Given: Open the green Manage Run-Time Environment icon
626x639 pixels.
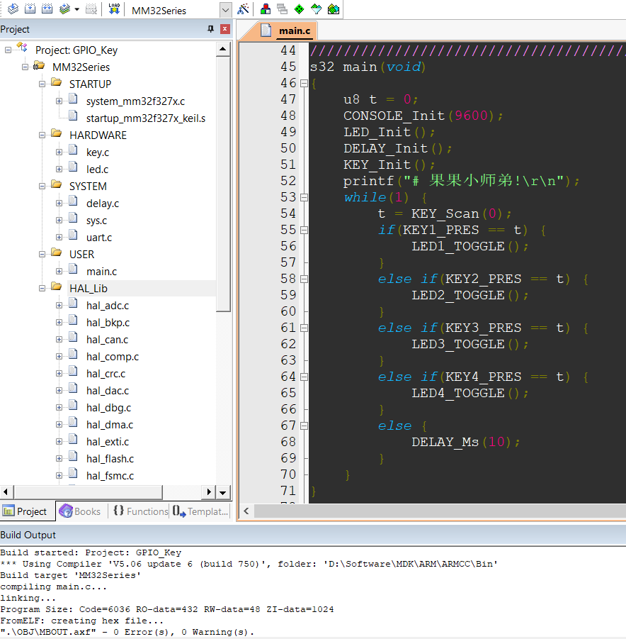Looking at the screenshot, I should click(299, 9).
